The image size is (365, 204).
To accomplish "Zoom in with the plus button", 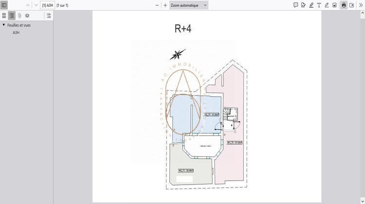I will tap(165, 5).
